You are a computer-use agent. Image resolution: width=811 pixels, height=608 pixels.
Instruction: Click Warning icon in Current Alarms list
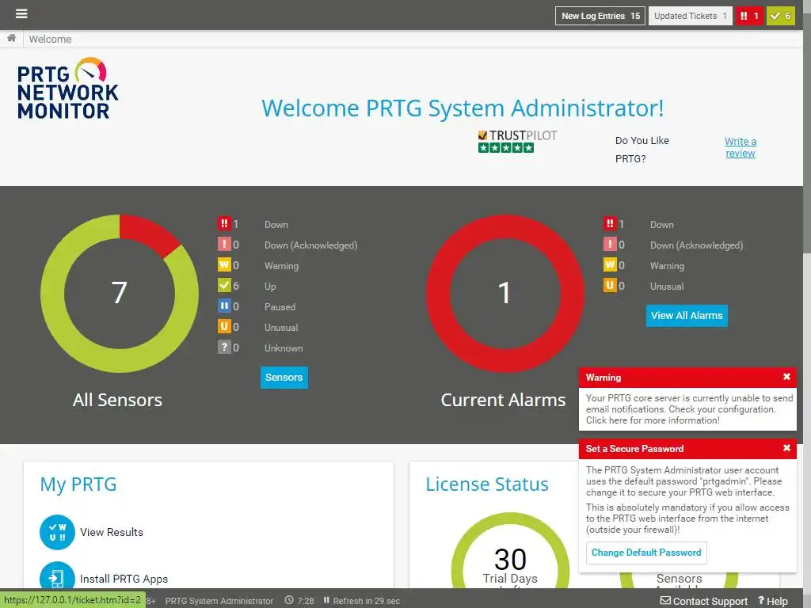(610, 264)
